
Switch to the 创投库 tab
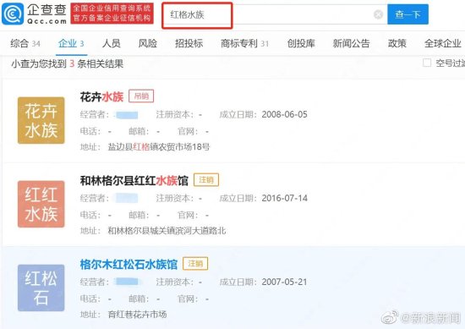(x=301, y=44)
